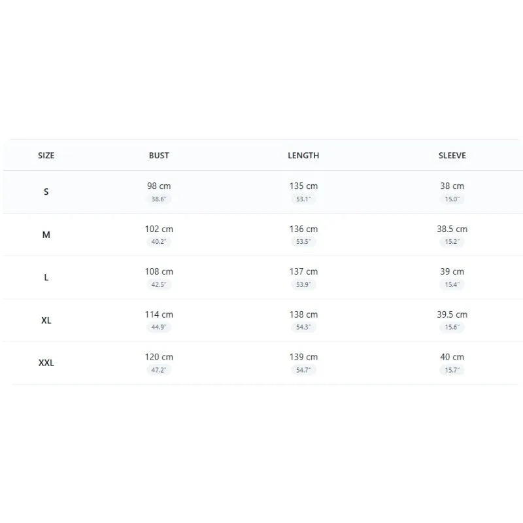Click the 53.5" inch badge
Screen dimensions: 523x523
click(x=303, y=241)
